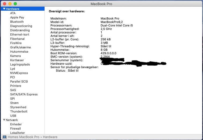The height and width of the screenshot is (140, 203).
Task: Choose NVMExpress in the sidebar
Action: pos(19,73)
